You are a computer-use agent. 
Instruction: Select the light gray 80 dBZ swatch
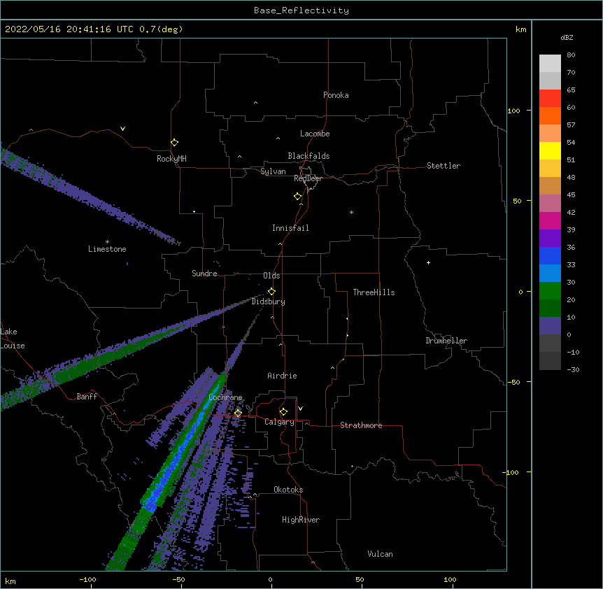tap(550, 64)
